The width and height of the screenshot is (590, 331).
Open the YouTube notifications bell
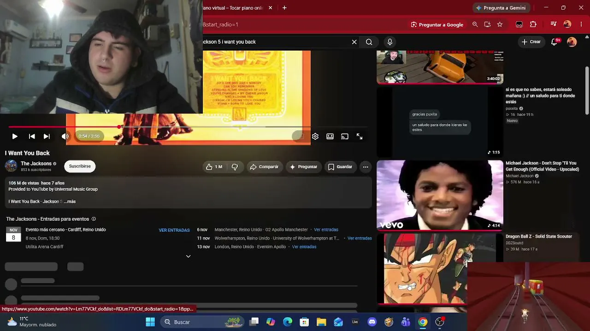pyautogui.click(x=555, y=42)
